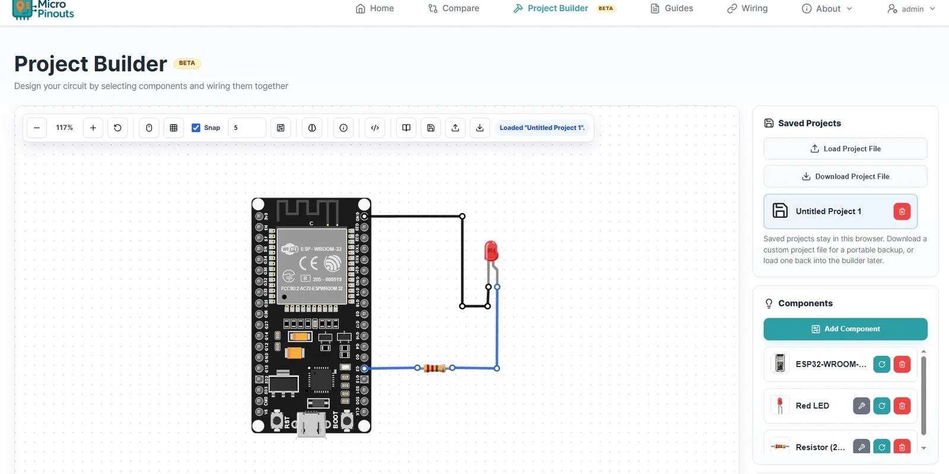The height and width of the screenshot is (474, 949).
Task: Toggle the contrast half-circle icon
Action: point(312,128)
